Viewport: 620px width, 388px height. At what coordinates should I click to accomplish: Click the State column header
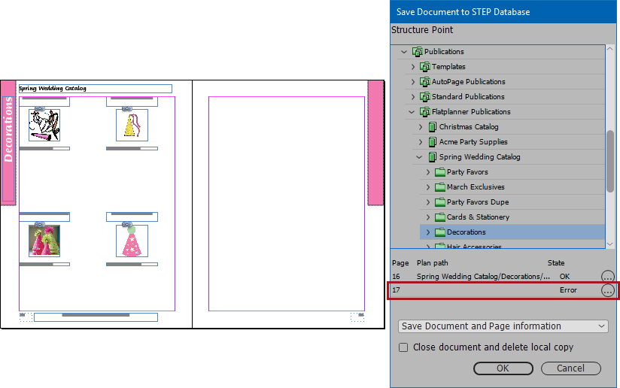point(556,263)
